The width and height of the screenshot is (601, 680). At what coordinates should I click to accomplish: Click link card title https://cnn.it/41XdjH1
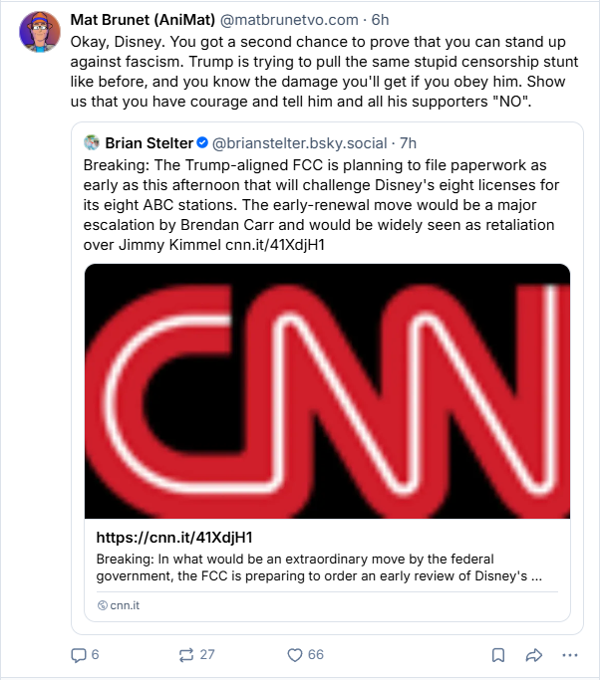tap(174, 538)
